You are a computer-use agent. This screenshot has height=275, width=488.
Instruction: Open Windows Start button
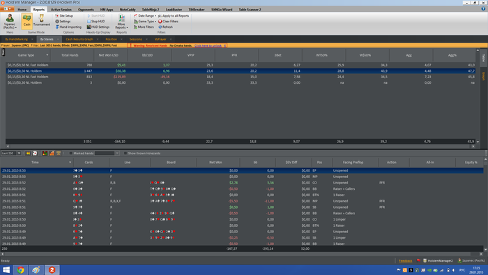click(x=6, y=269)
